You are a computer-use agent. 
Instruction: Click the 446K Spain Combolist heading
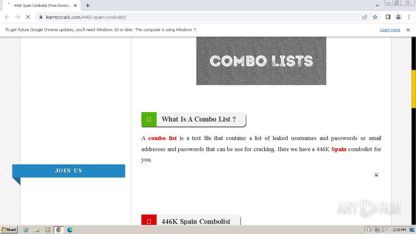tap(196, 221)
